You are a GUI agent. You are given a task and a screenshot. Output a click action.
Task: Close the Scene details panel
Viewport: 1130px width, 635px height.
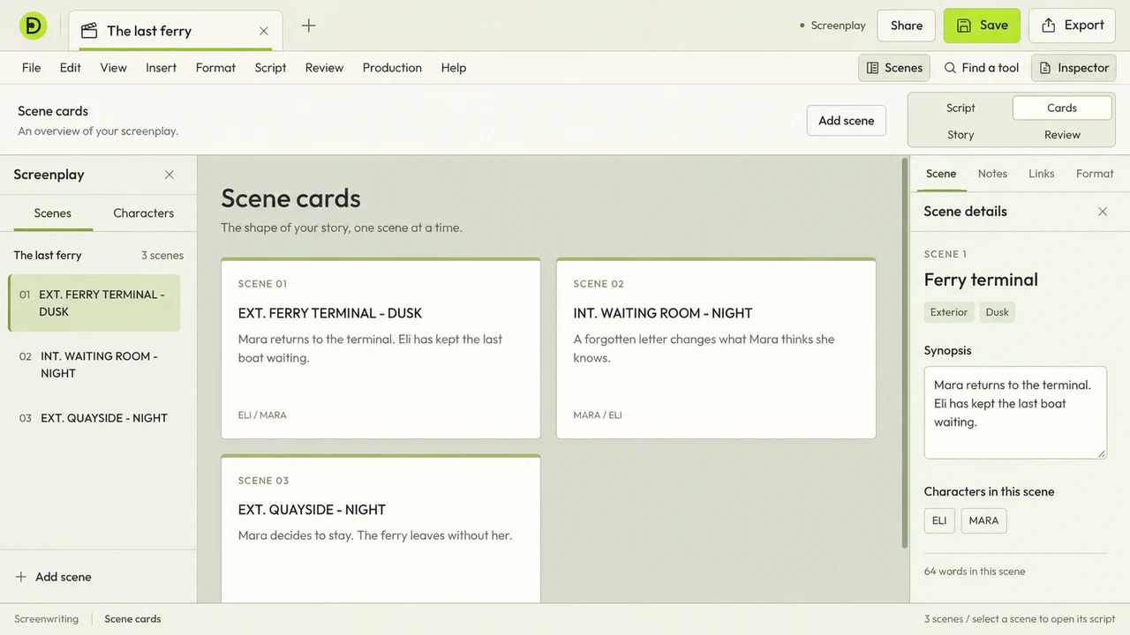(x=1103, y=212)
